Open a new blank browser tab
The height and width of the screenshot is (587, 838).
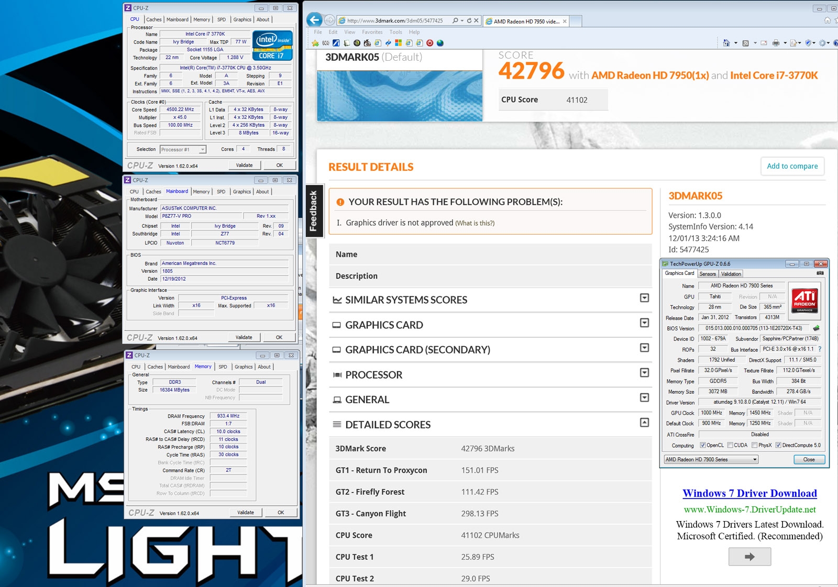pos(576,21)
